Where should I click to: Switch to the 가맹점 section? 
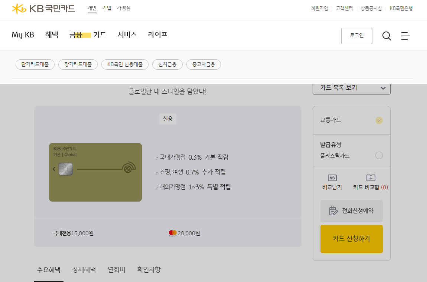tap(124, 9)
